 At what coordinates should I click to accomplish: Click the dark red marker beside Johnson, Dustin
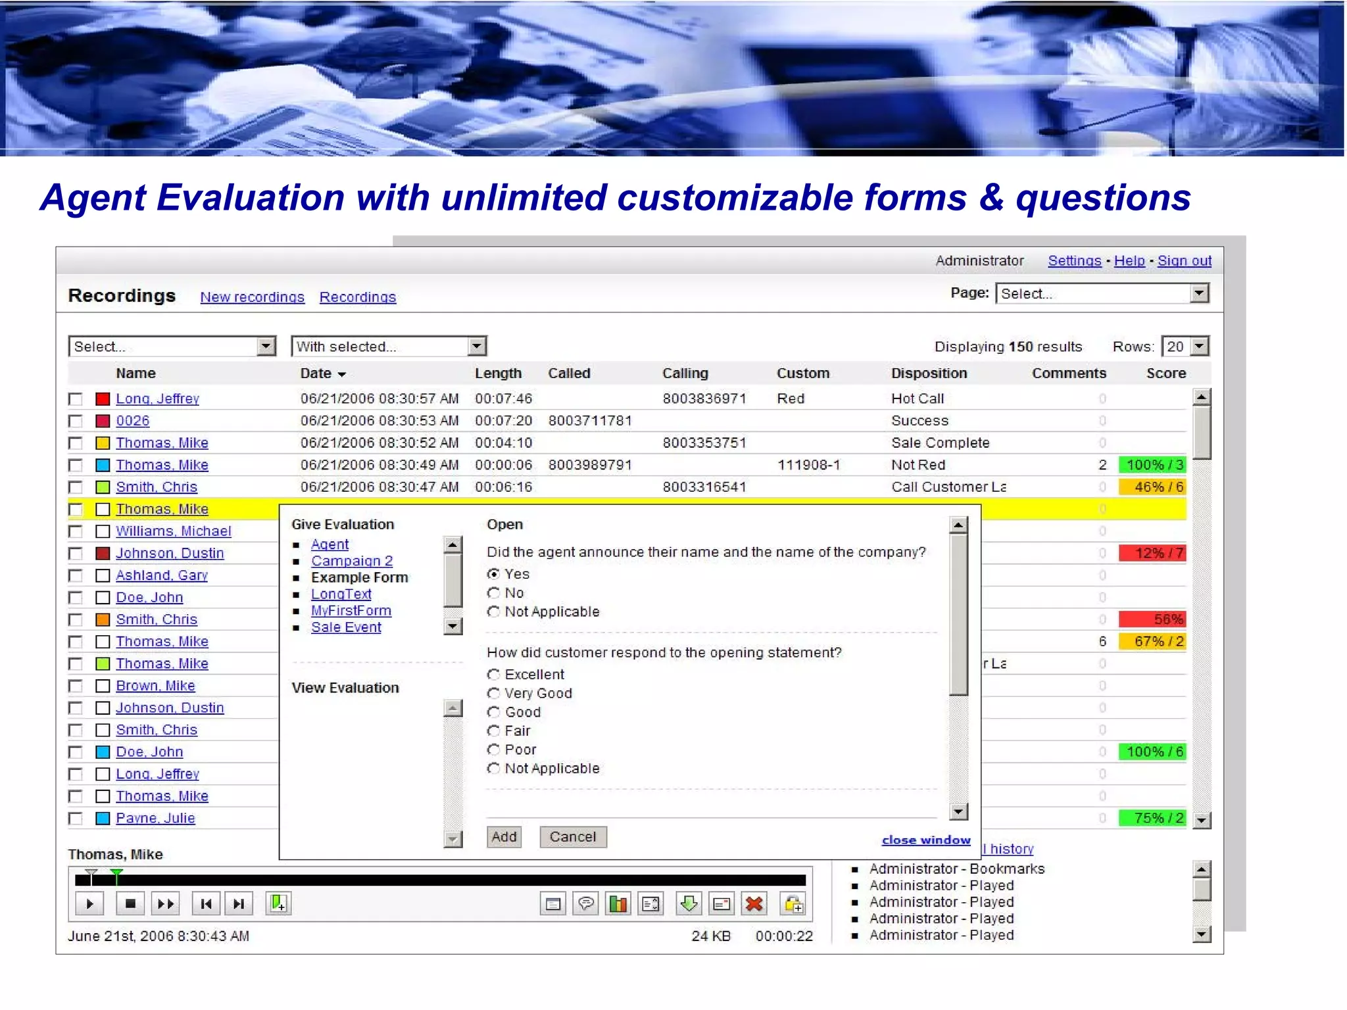(x=103, y=553)
